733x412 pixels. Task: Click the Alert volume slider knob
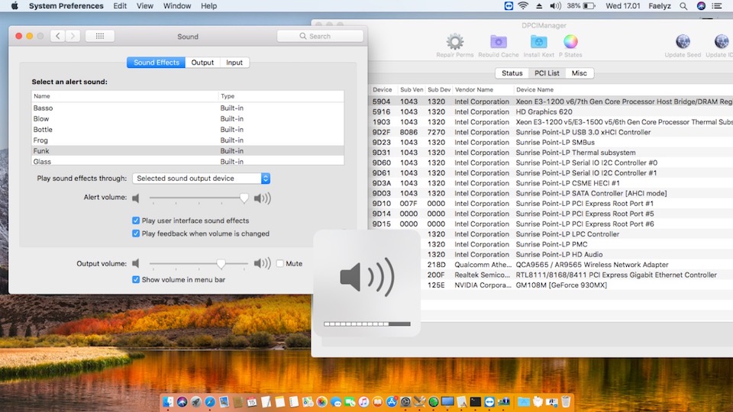pyautogui.click(x=244, y=198)
